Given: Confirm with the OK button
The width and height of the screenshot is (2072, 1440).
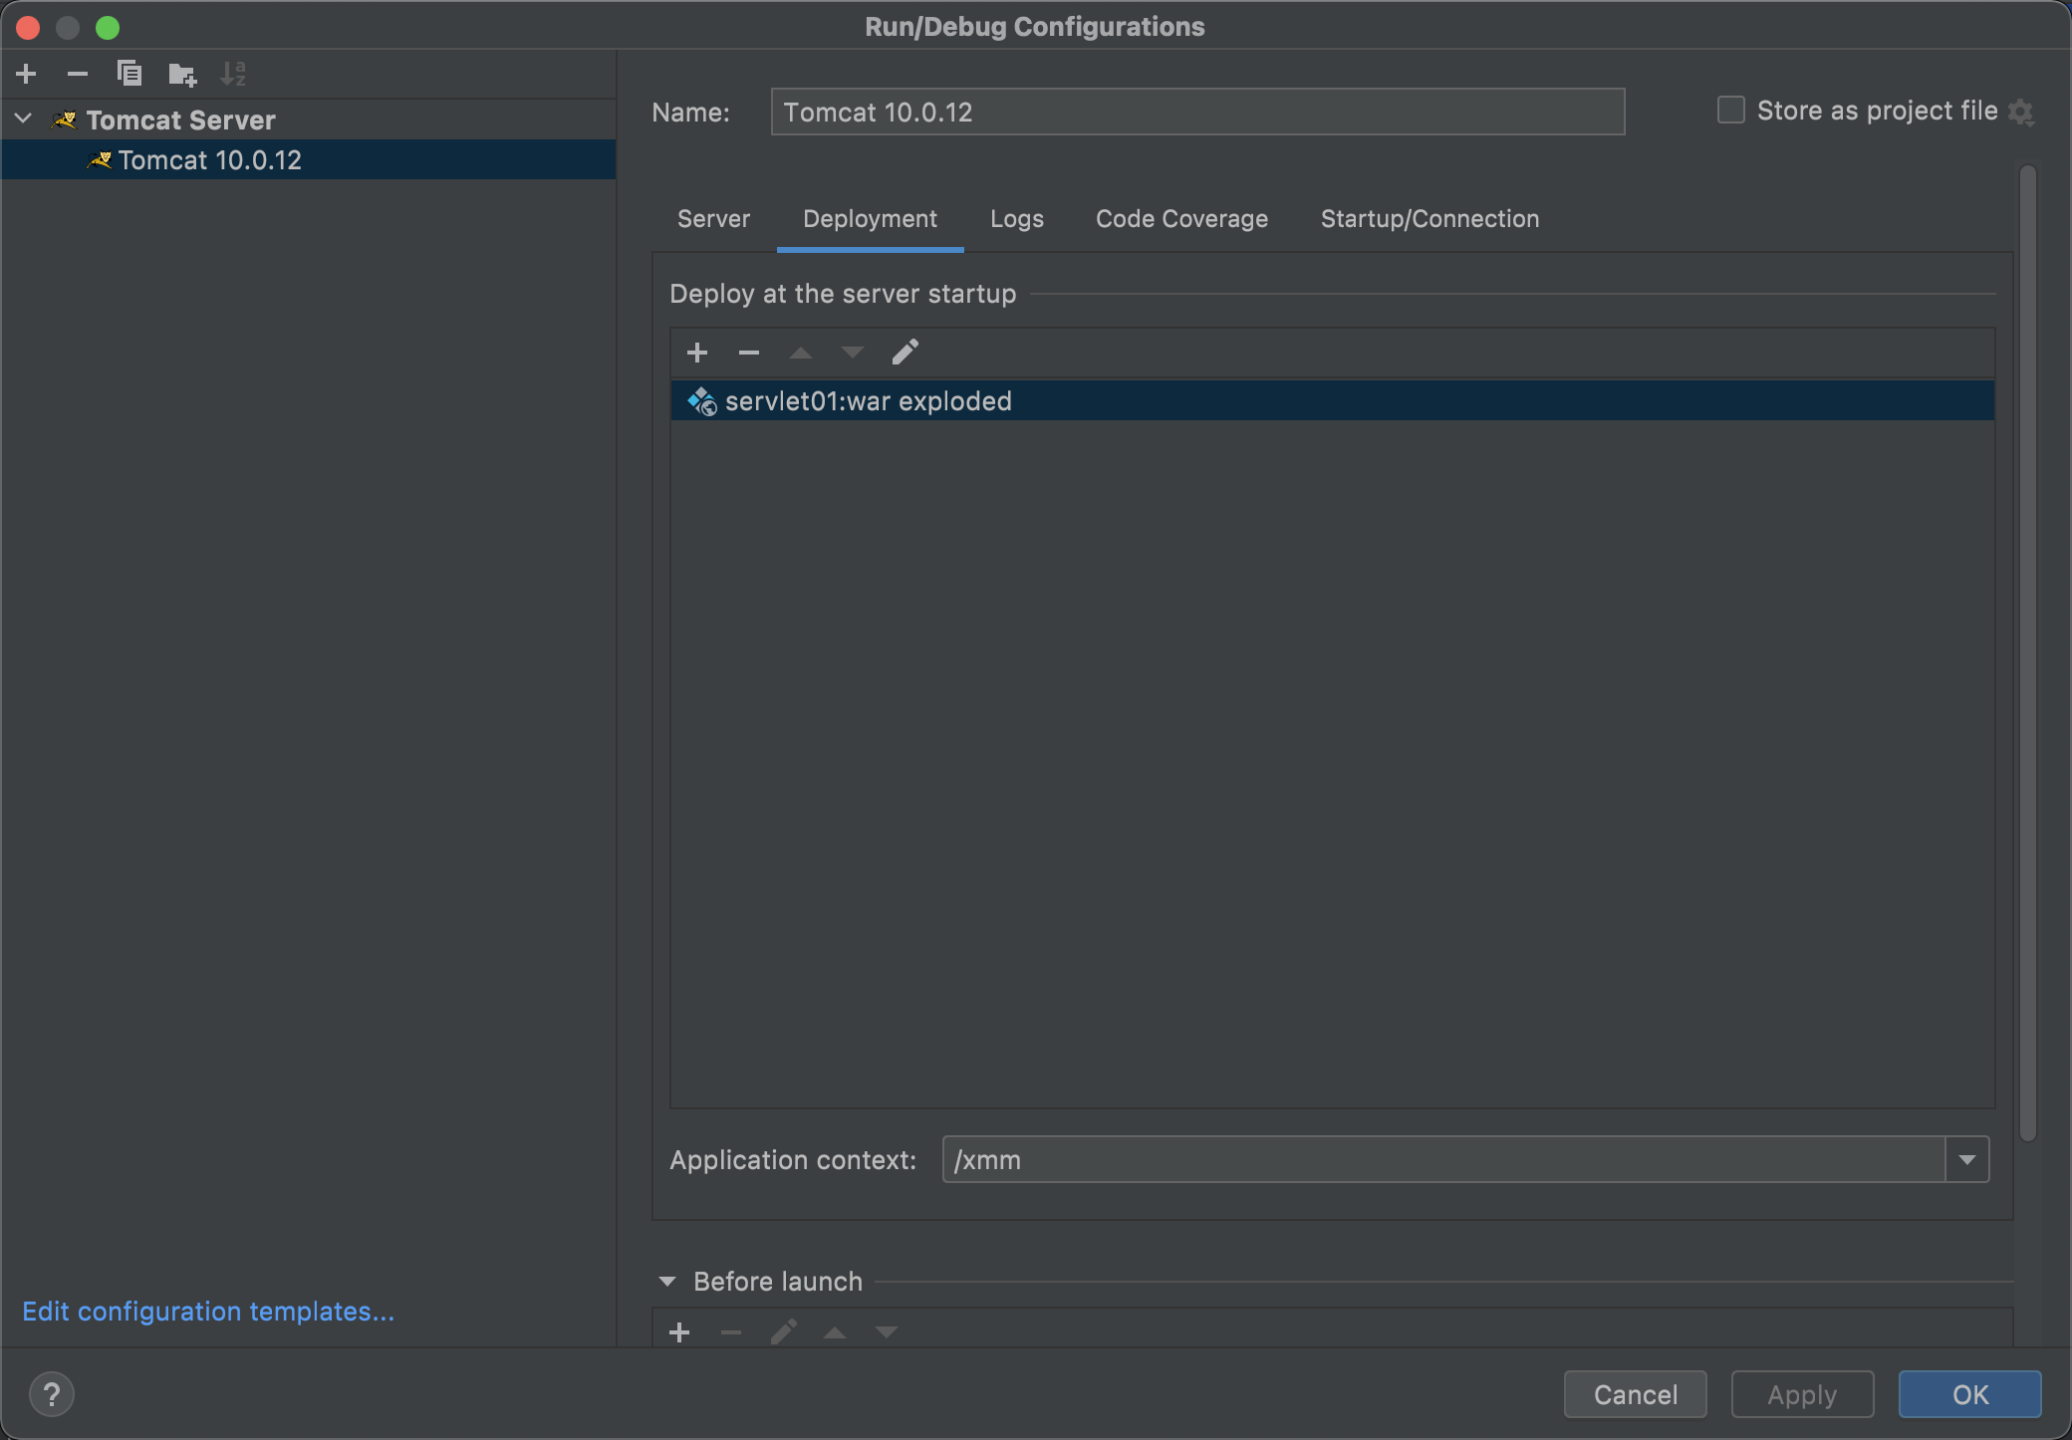Looking at the screenshot, I should (x=1969, y=1394).
